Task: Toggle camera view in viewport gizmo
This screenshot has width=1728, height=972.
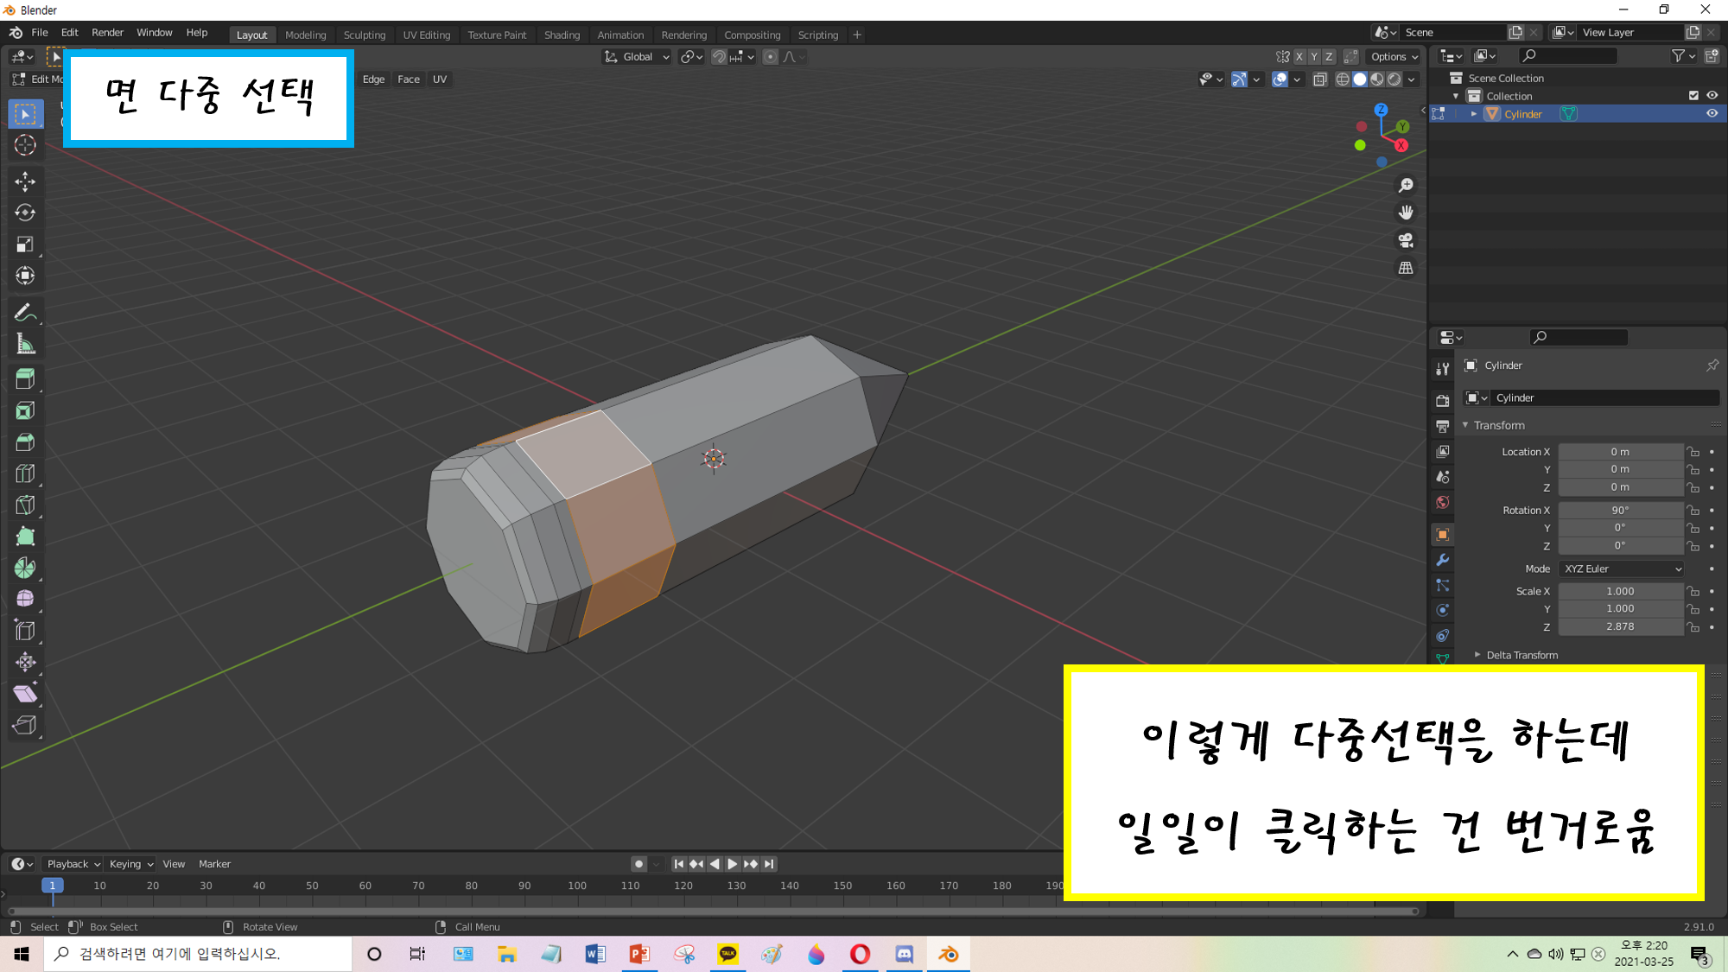Action: point(1406,240)
